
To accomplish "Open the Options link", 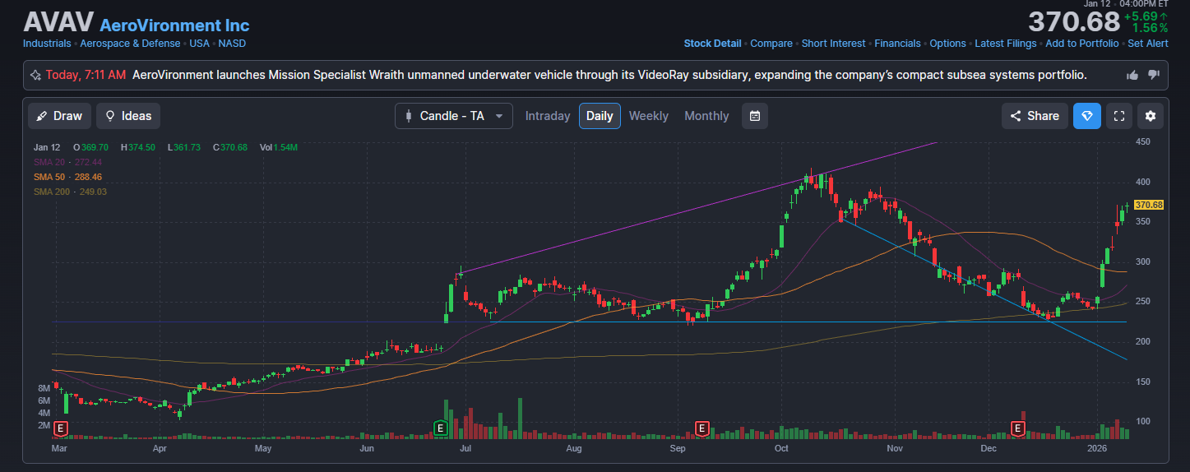I will pos(947,44).
